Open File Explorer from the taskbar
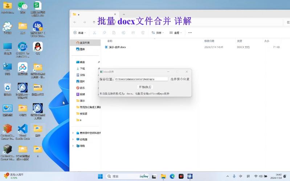This screenshot has width=290, height=181. coord(163,176)
